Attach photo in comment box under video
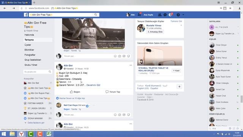Image resolution: width=243 pixels, height=137 pixels. click(120, 56)
